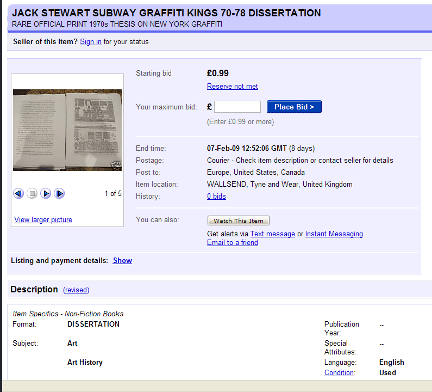Skip to the next picture in slideshow
Viewport: 432px width, 392px height.
point(59,193)
